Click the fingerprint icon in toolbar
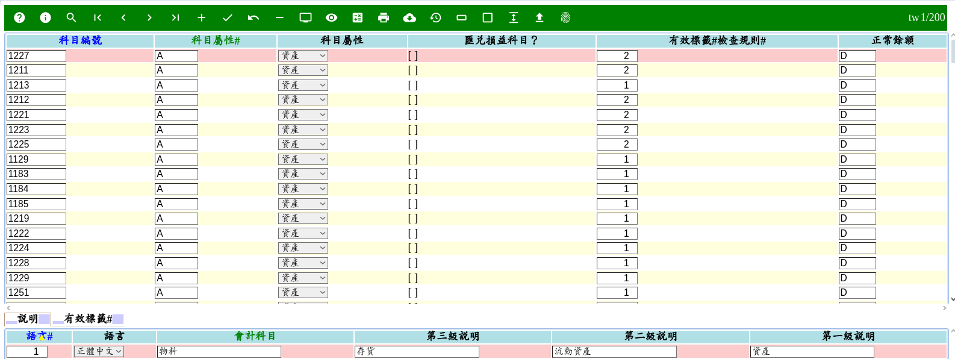This screenshot has width=955, height=359. [x=565, y=18]
